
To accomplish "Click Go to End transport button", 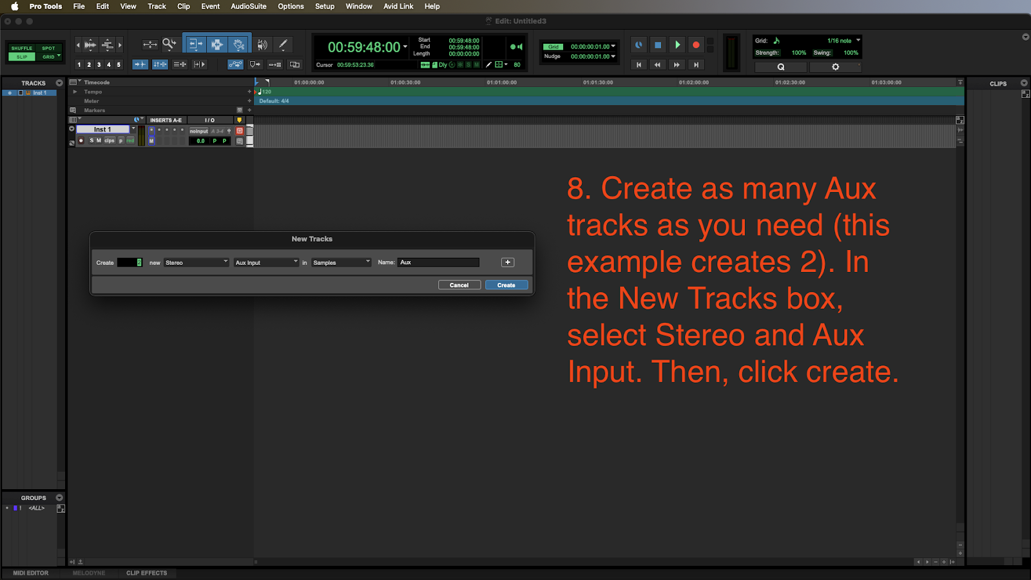I will coord(696,64).
